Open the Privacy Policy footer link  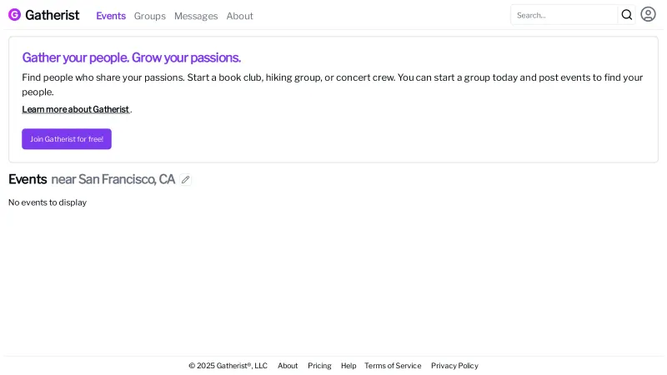point(454,366)
